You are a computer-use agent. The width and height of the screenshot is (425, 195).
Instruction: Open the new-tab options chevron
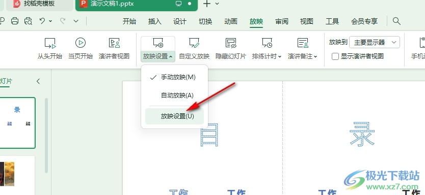pyautogui.click(x=217, y=4)
